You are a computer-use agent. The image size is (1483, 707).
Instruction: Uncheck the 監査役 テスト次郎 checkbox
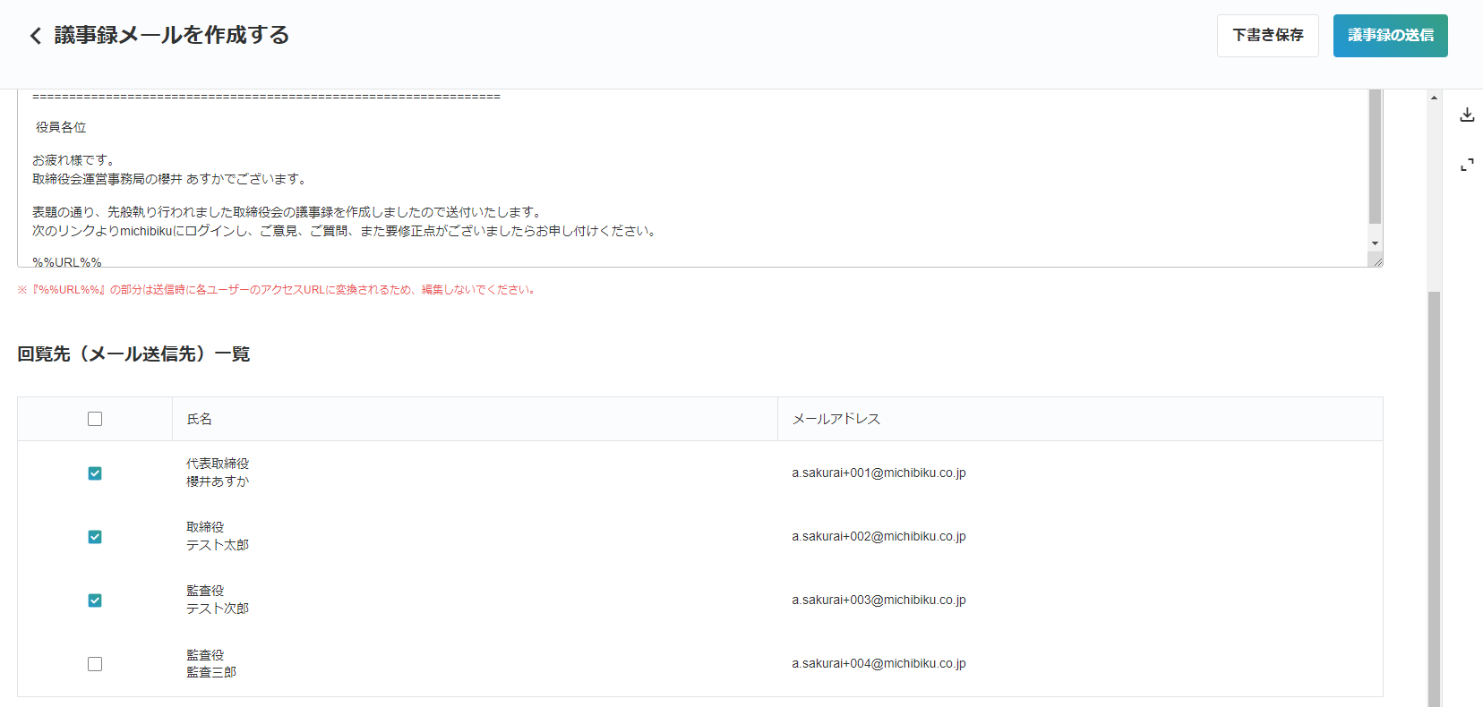click(x=95, y=601)
